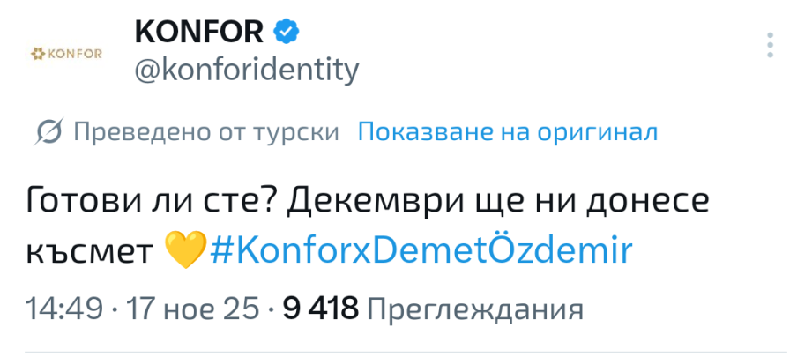Click the 9 418 view count
Image resolution: width=812 pixels, height=357 pixels.
[x=321, y=309]
